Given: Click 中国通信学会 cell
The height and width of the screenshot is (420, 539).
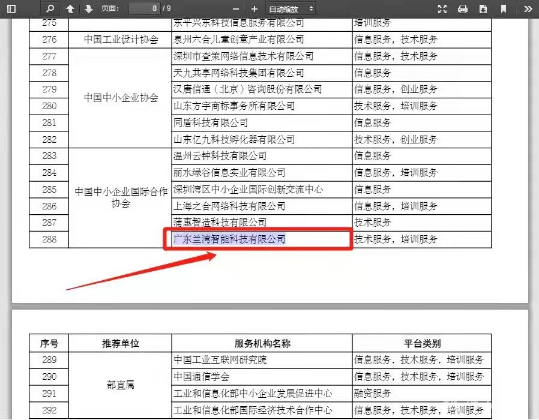Looking at the screenshot, I should (x=262, y=377).
